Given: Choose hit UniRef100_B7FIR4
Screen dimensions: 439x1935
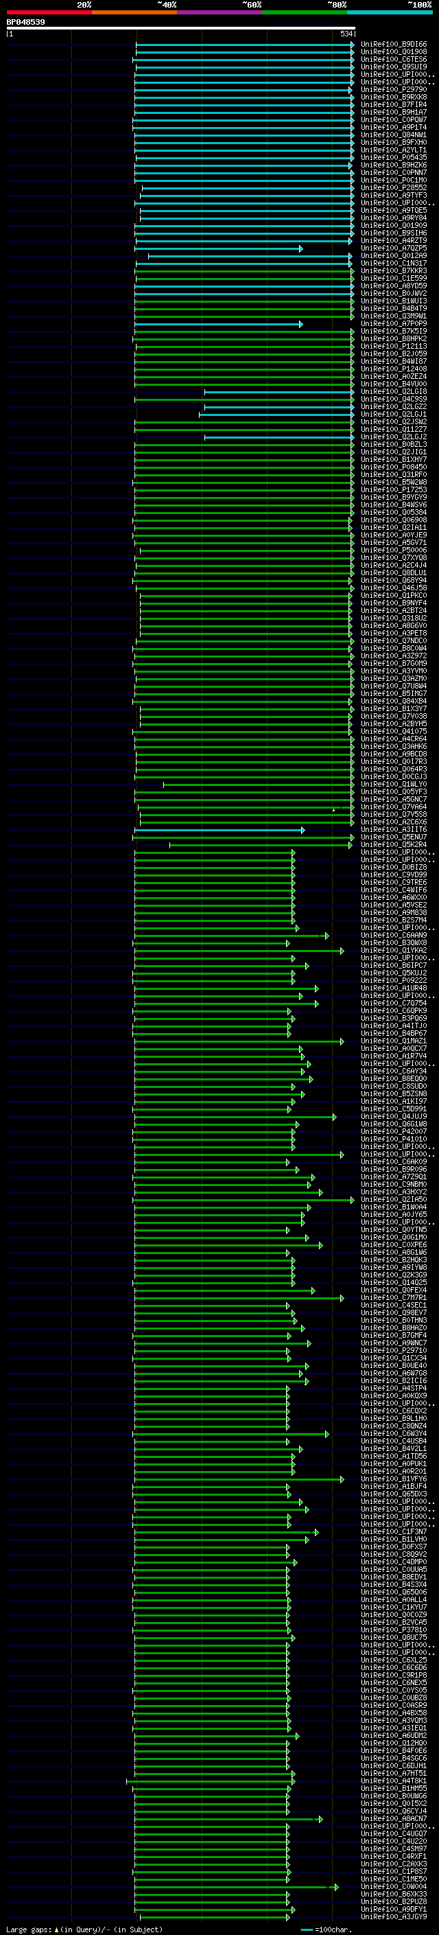Looking at the screenshot, I should [x=394, y=104].
